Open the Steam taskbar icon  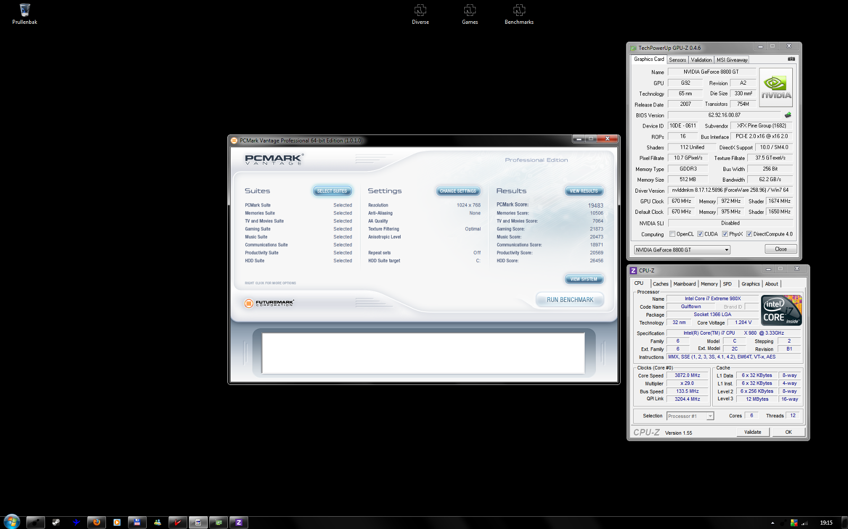[x=56, y=522]
